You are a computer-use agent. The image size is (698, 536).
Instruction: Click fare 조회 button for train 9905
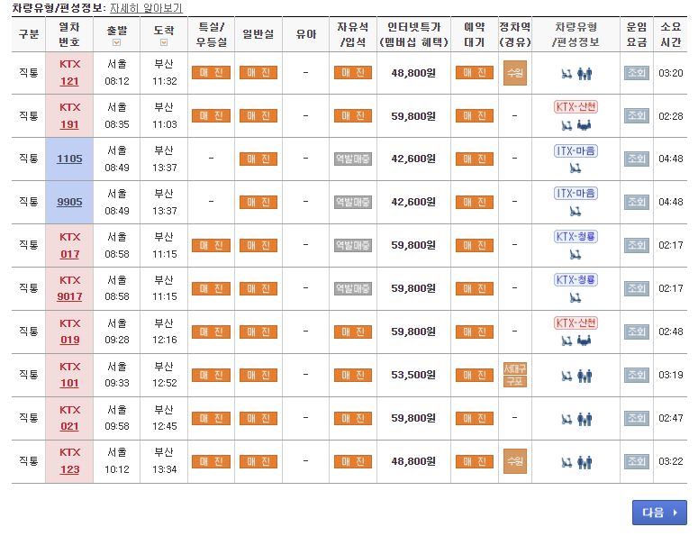tap(636, 202)
